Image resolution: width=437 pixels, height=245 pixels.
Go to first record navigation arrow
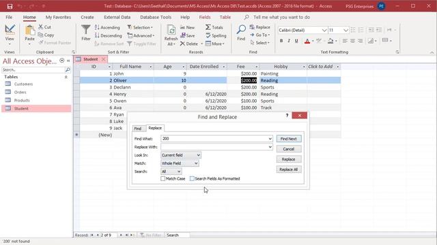(91, 235)
